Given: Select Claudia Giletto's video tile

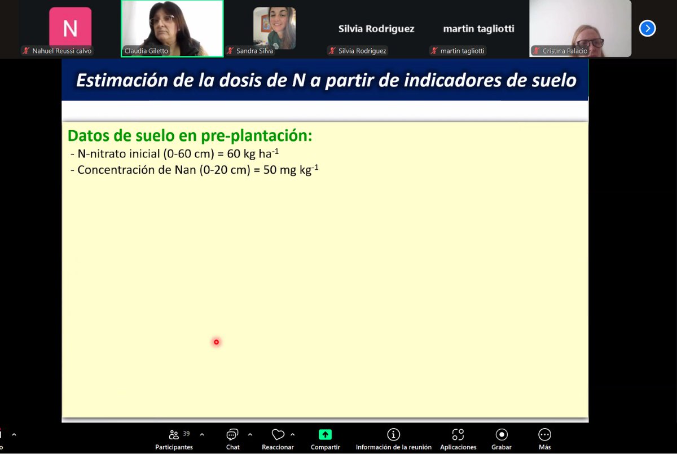Looking at the screenshot, I should click(x=172, y=28).
